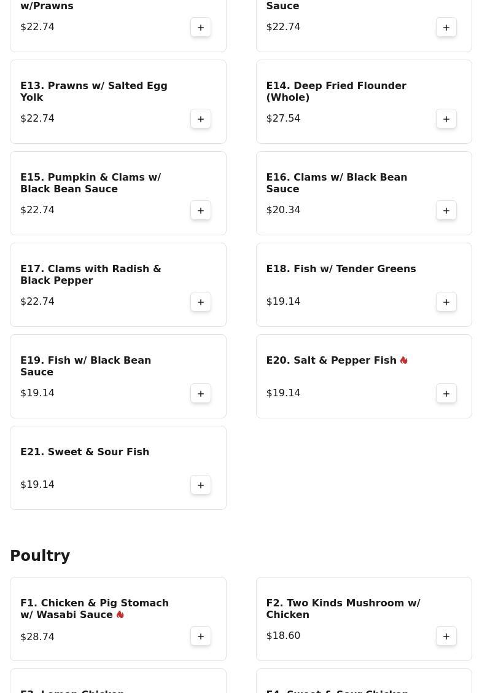Add E19 Fish w/ Black Bean Sauce
Screen dimensions: 482x693
pos(201,393)
